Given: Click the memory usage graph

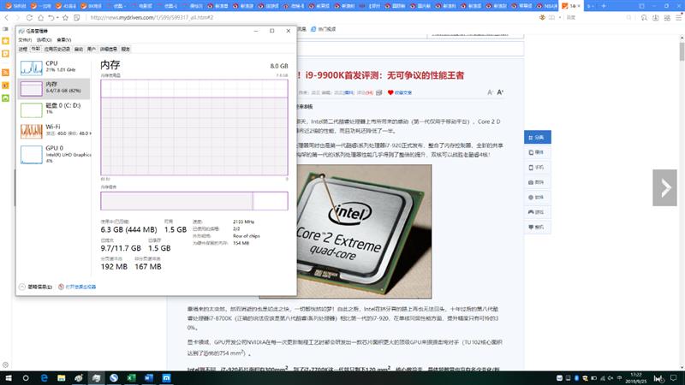Looking at the screenshot, I should coord(194,127).
